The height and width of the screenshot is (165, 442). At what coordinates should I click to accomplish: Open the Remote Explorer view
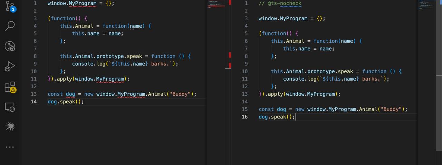click(10, 107)
